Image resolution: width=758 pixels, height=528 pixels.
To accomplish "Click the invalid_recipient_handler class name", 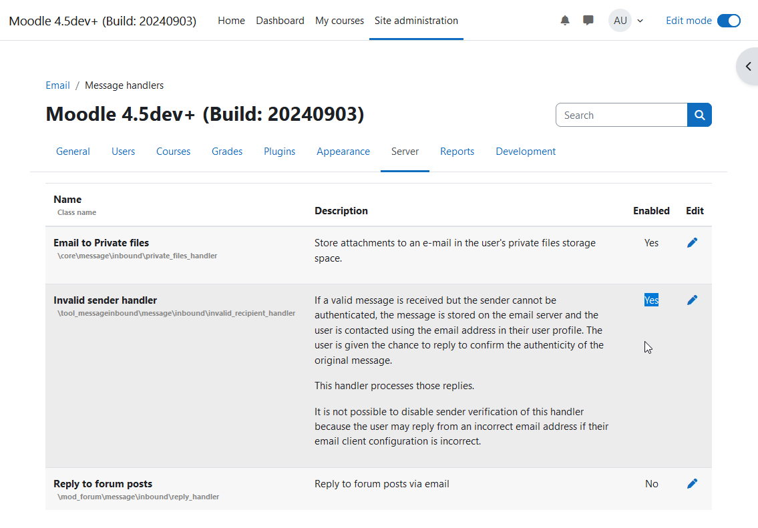I will (176, 313).
